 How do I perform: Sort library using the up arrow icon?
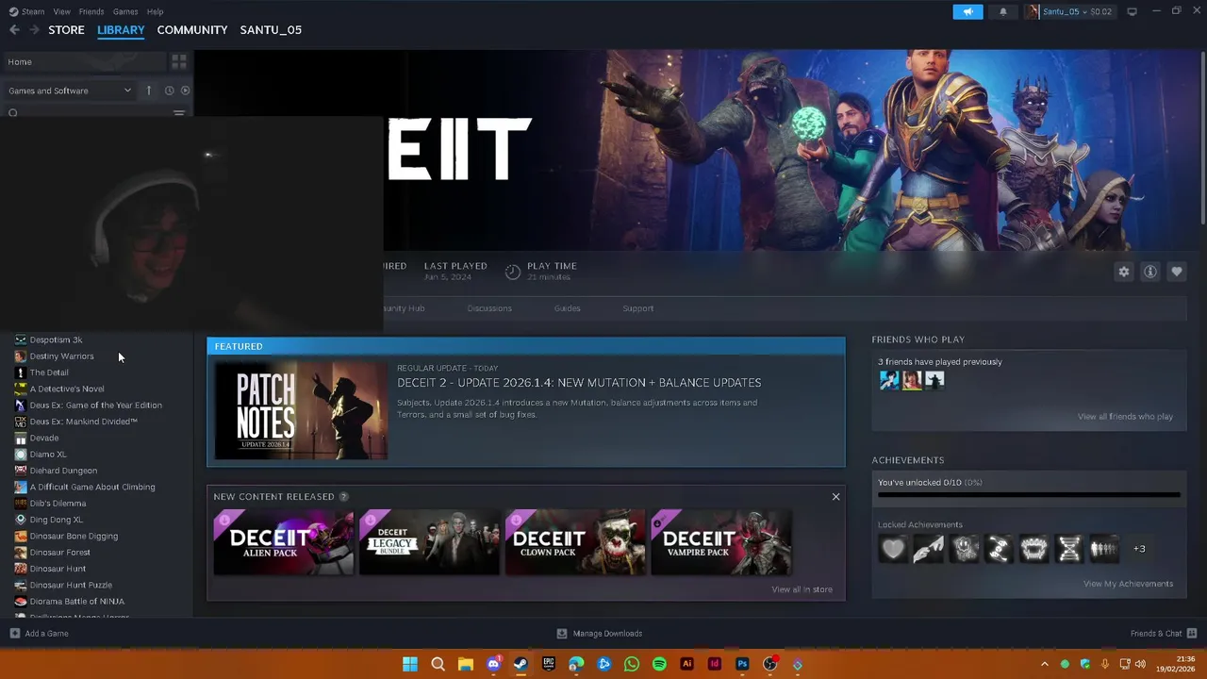click(148, 91)
